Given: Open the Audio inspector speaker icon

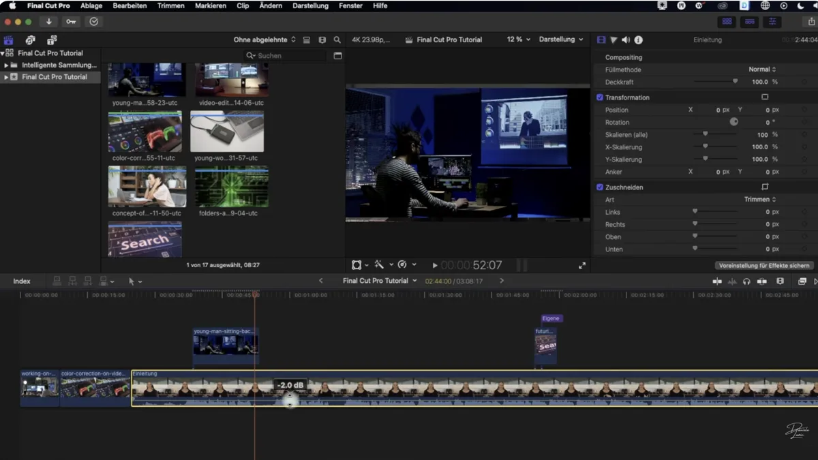Looking at the screenshot, I should [626, 40].
